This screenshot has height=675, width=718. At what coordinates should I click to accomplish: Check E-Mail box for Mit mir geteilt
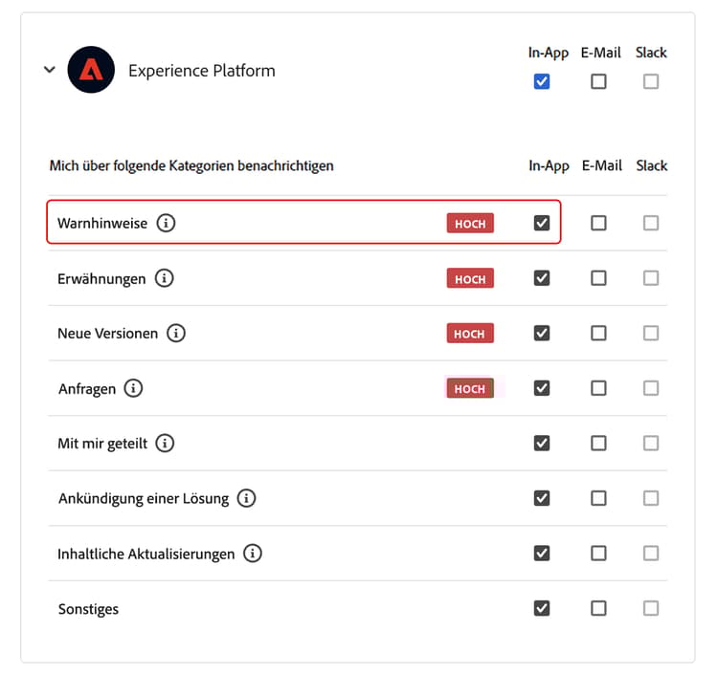[598, 444]
